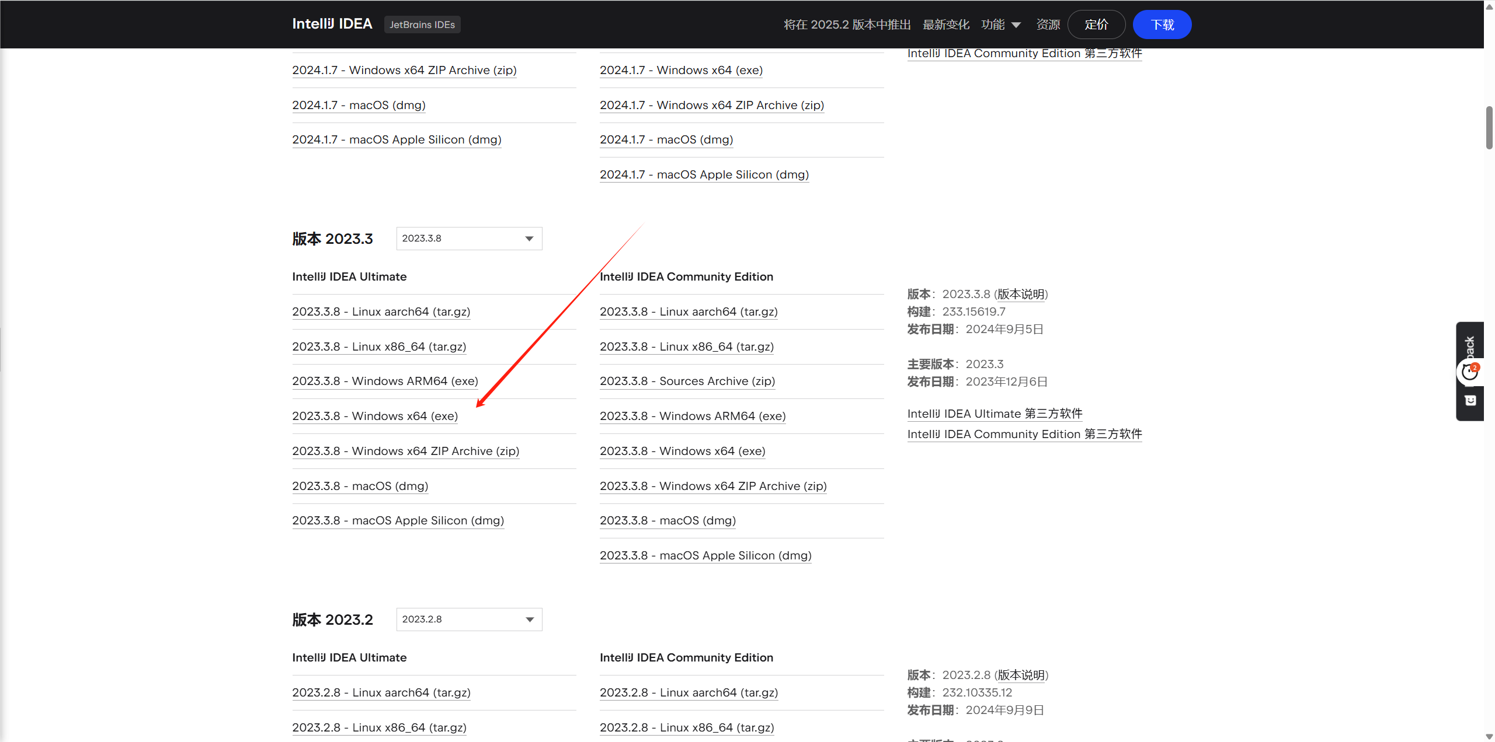The width and height of the screenshot is (1495, 742).
Task: Click the JetBrains IDEs tag
Action: [422, 24]
